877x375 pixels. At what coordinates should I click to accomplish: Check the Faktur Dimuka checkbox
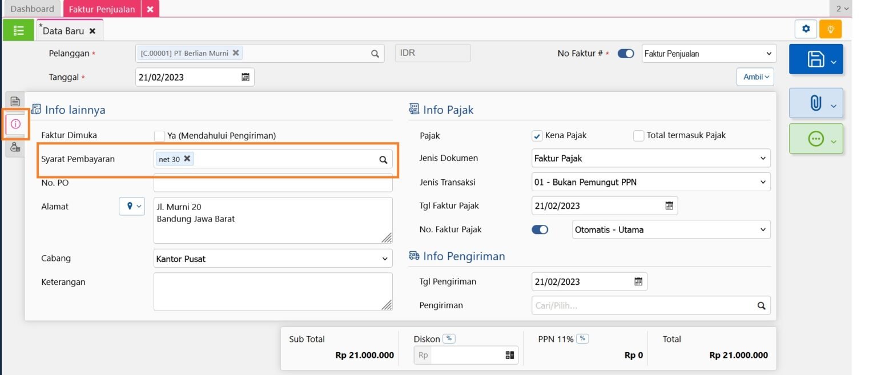[x=160, y=136]
